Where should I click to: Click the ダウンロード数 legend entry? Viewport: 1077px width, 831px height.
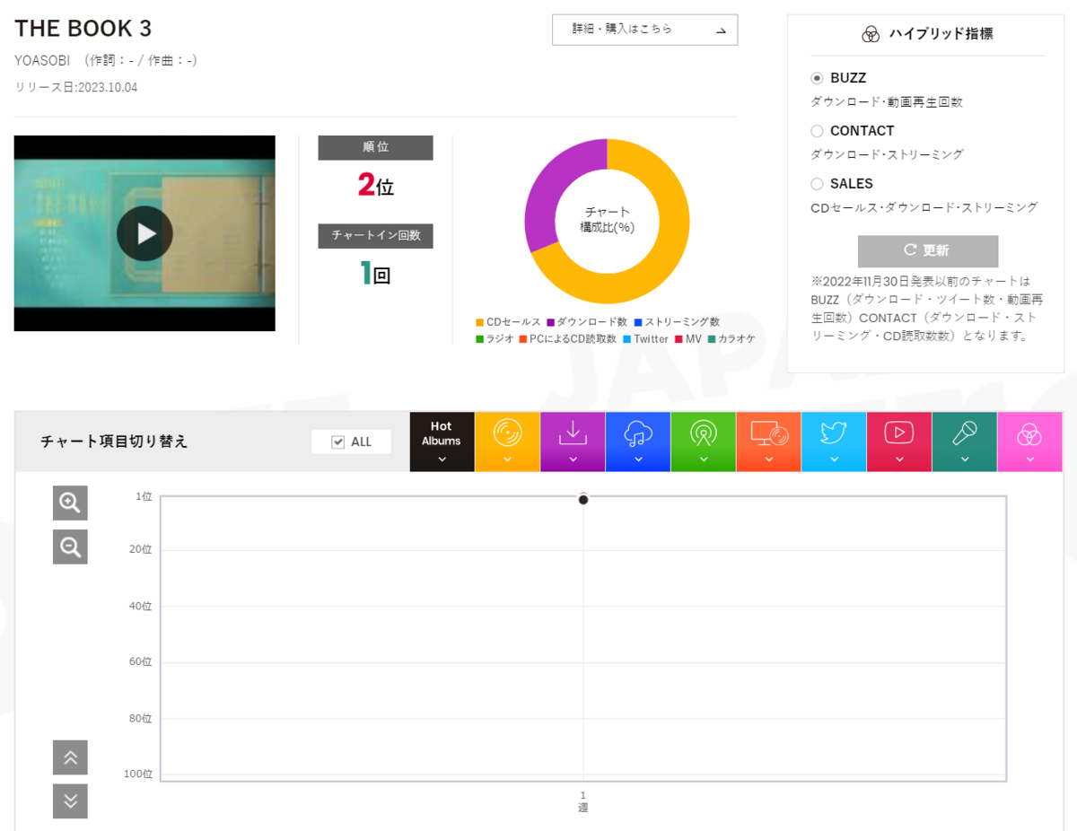click(x=587, y=322)
